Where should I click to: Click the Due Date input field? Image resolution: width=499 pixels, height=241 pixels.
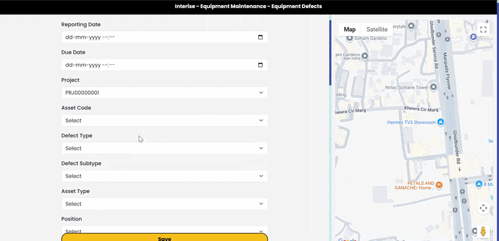click(165, 65)
